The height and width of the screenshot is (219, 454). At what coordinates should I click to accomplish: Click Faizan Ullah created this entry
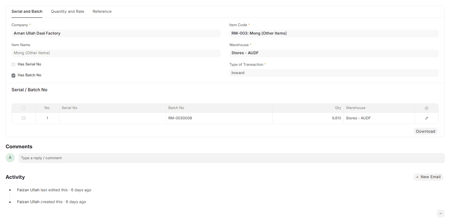click(51, 202)
